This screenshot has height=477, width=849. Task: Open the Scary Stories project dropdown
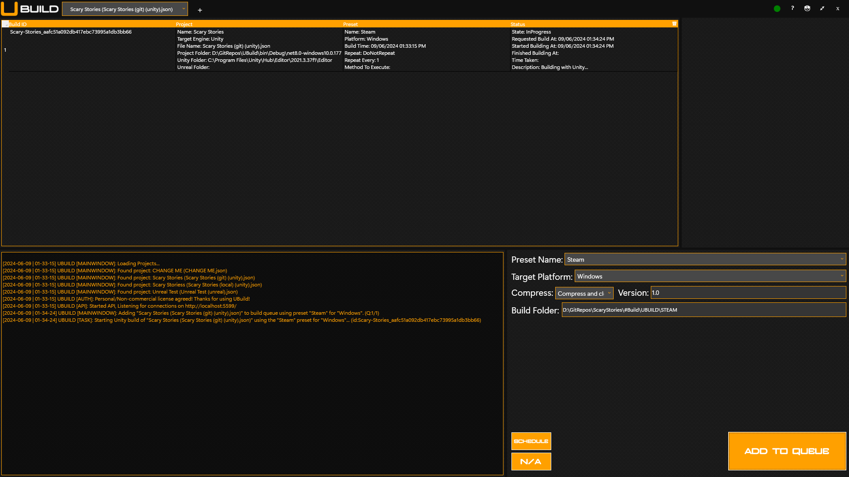tap(125, 9)
